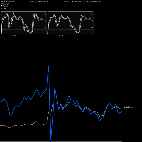
Task: Click the MunafaSutra.com source text
Action: tap(94, 2)
